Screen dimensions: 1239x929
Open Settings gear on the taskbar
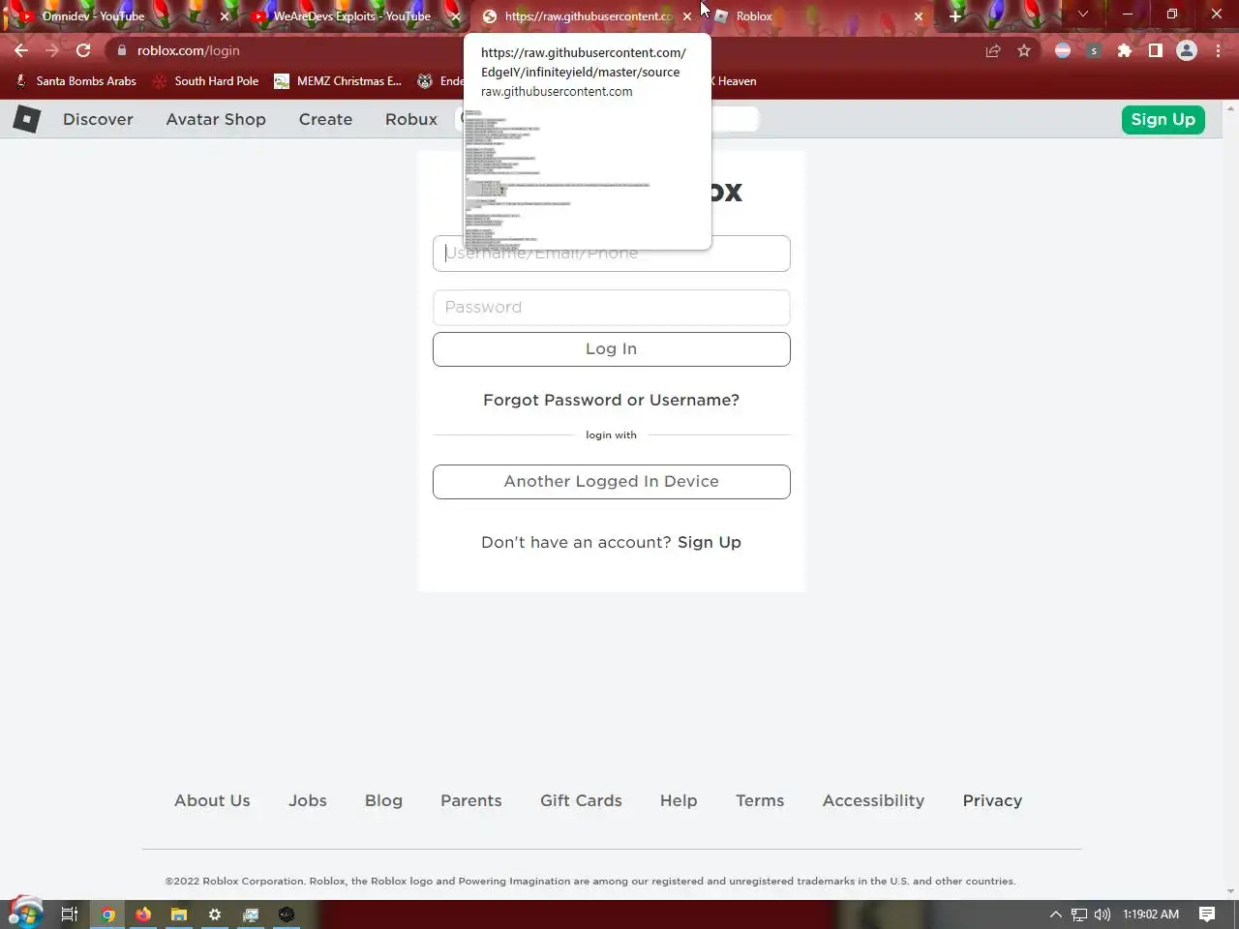[215, 914]
